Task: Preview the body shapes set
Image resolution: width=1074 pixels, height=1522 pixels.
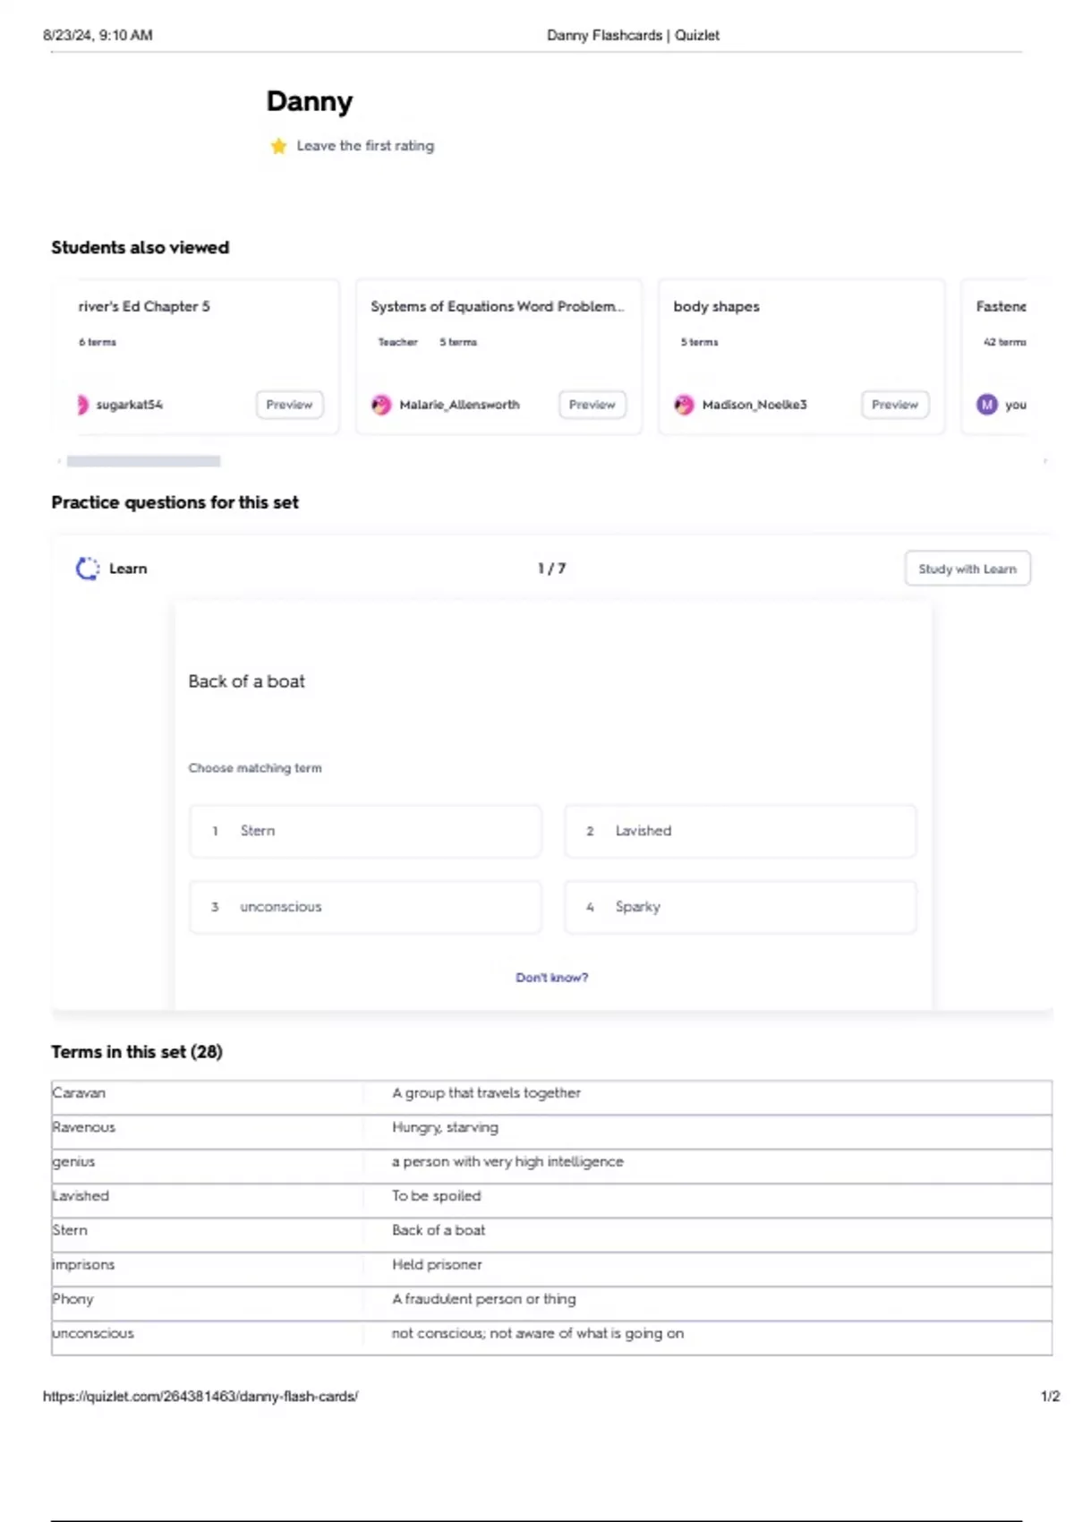Action: [895, 405]
